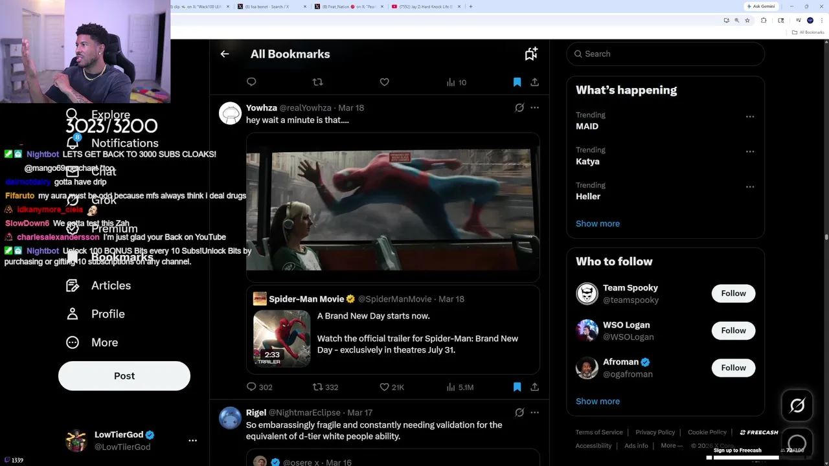Screen dimensions: 829x466
Task: Open the quoted Spider-Man Movie account name
Action: 306,299
